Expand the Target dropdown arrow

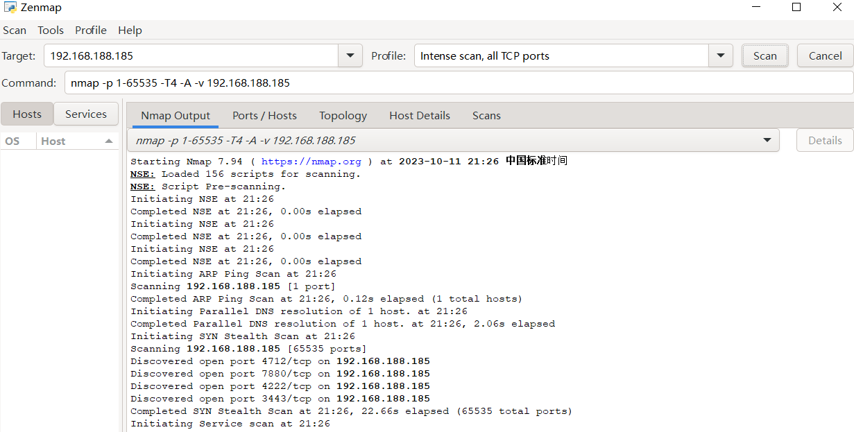(x=350, y=55)
